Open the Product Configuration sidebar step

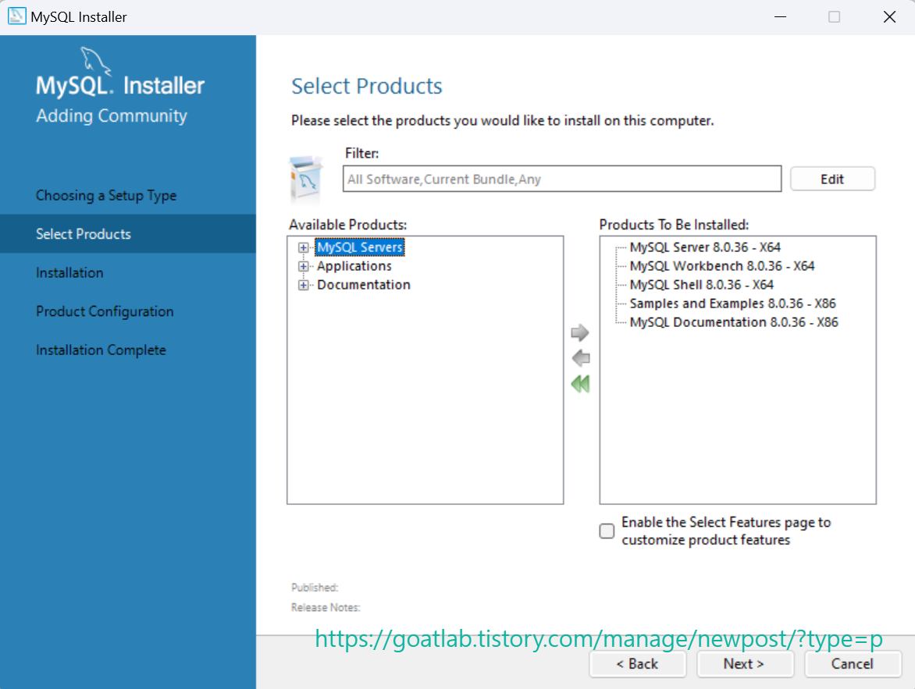click(105, 311)
